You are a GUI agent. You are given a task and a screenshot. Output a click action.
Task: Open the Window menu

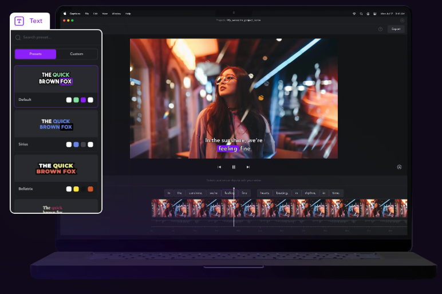116,14
